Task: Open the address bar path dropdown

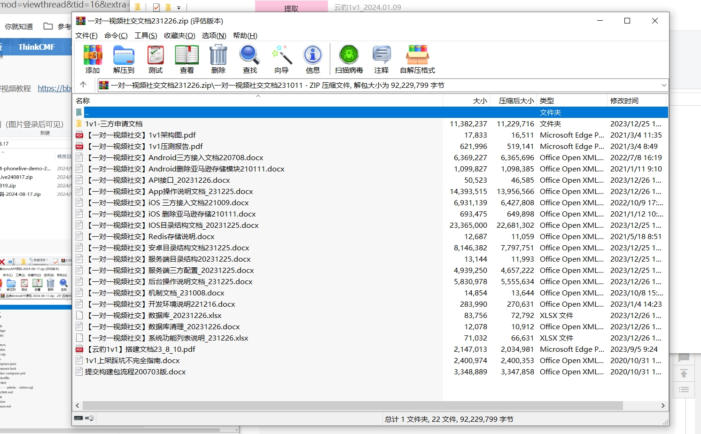Action: [664, 85]
